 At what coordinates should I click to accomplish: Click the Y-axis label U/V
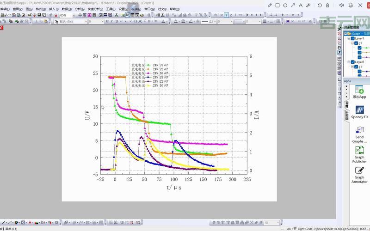tap(87, 115)
